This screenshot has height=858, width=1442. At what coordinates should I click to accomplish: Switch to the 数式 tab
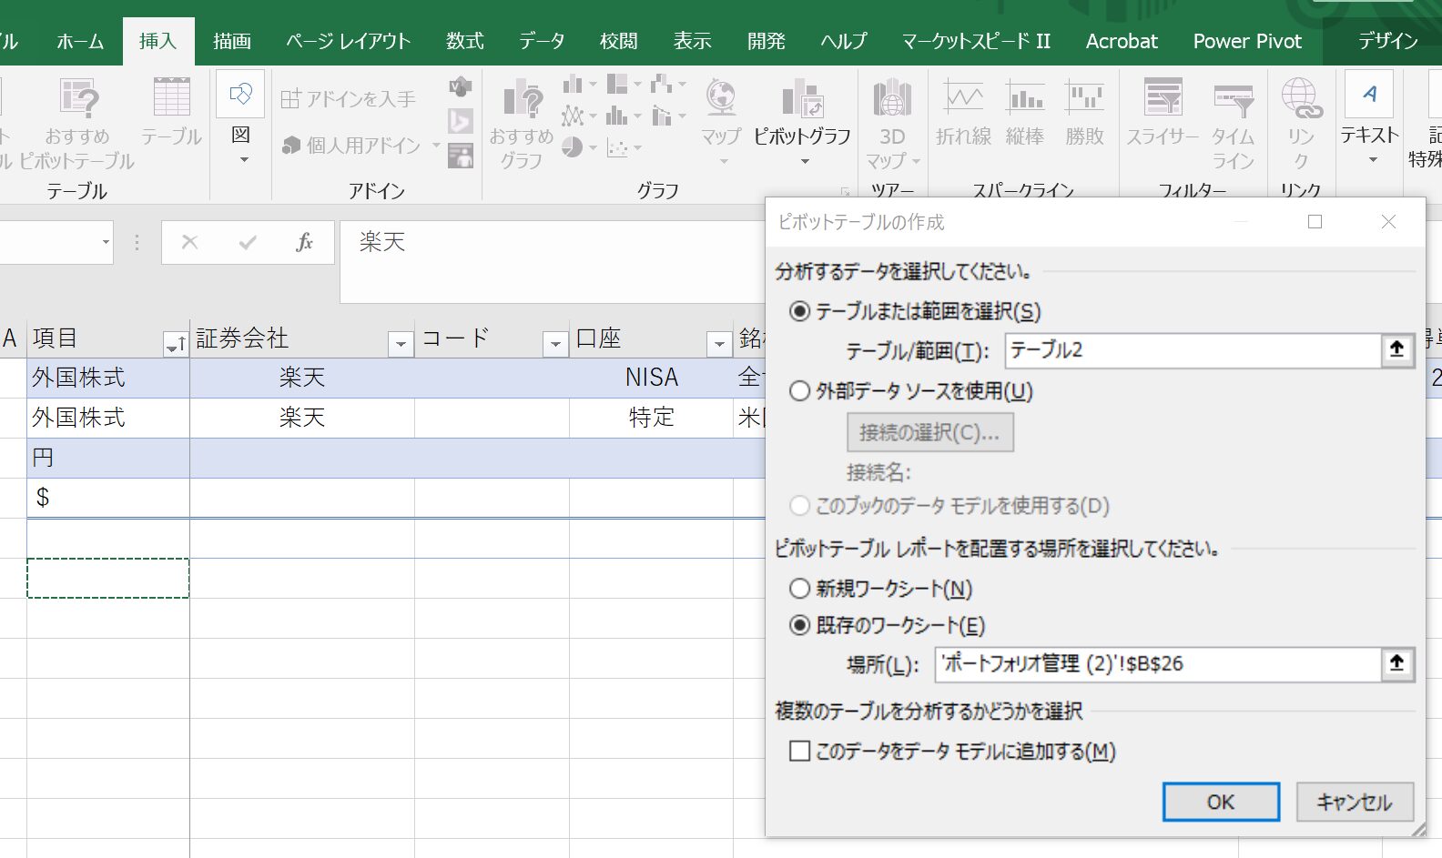[465, 41]
